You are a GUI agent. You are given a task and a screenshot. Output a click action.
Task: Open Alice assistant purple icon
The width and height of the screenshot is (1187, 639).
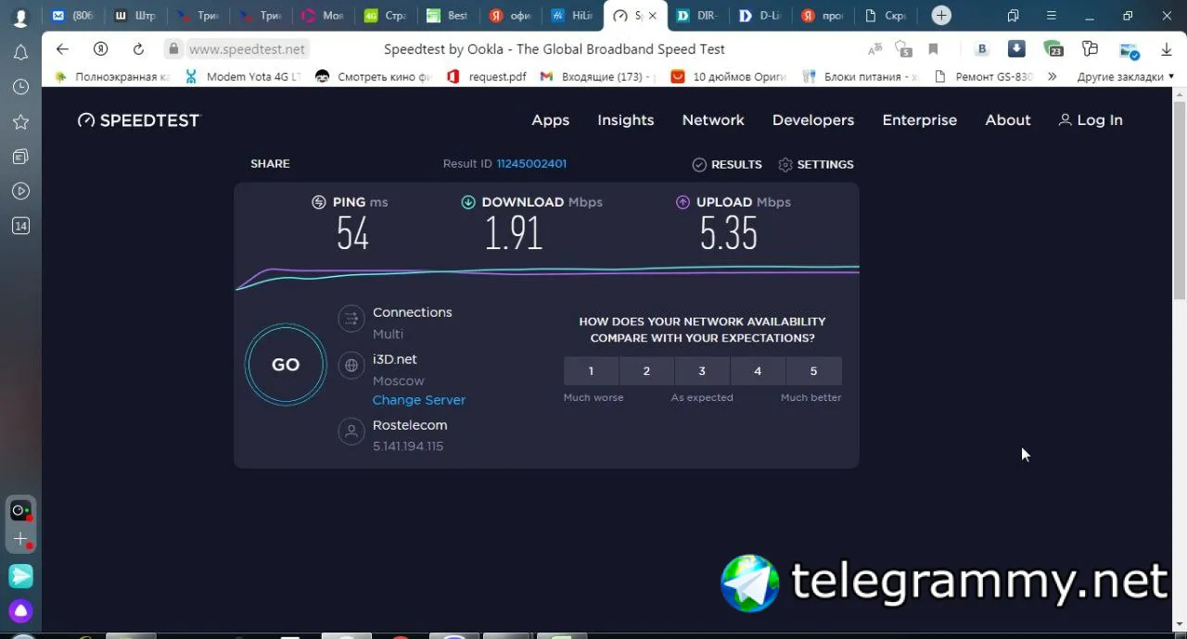(x=20, y=611)
